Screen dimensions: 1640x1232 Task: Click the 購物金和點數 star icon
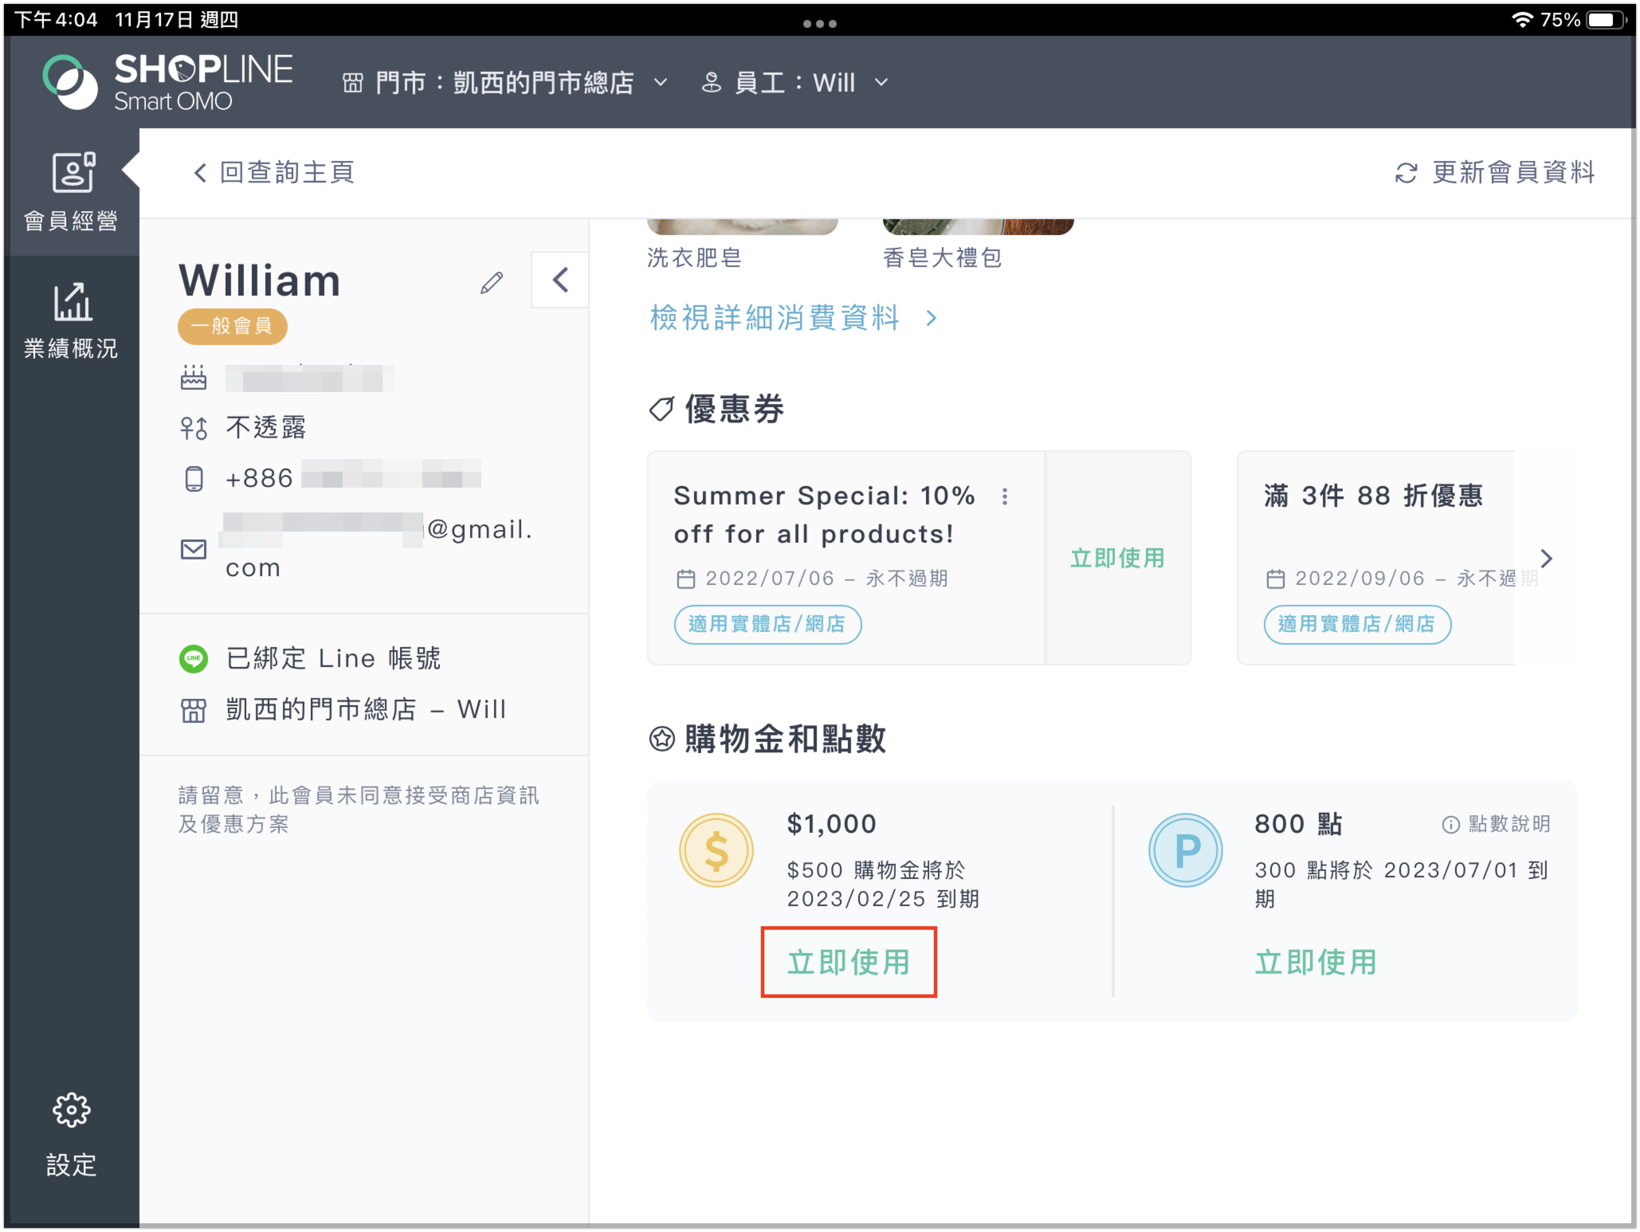[661, 739]
